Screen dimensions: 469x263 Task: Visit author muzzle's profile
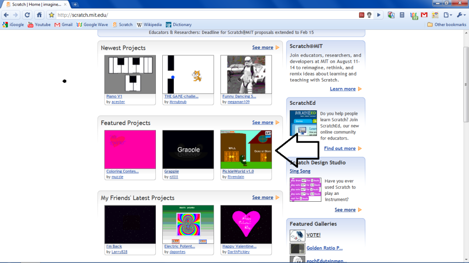[x=117, y=177]
